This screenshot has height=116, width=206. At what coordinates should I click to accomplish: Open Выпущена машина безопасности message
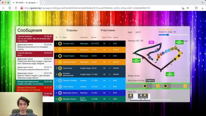pos(34,68)
